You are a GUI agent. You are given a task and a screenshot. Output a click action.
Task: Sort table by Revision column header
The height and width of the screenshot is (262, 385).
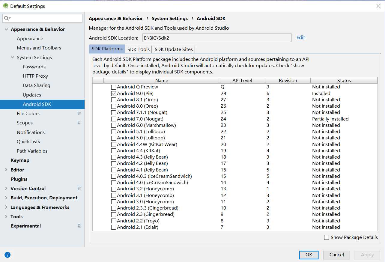click(x=288, y=80)
